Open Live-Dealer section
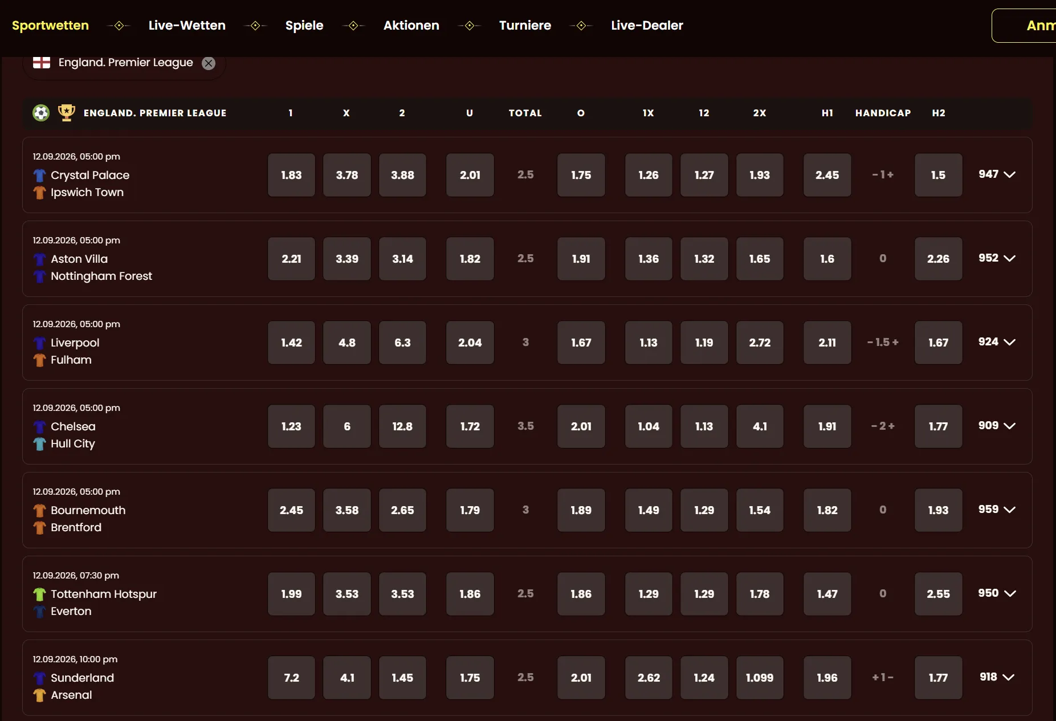This screenshot has height=721, width=1056. click(x=647, y=26)
